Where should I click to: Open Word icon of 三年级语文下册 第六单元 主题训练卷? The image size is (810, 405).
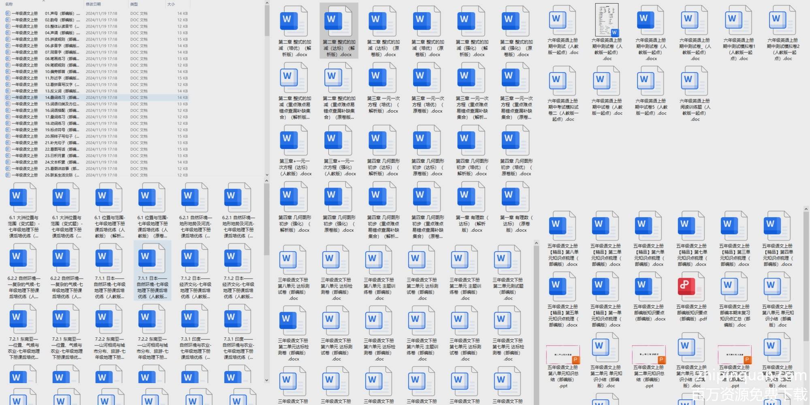coord(422,321)
